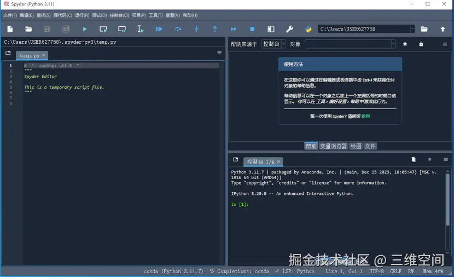This screenshot has height=277, width=454.
Task: Switch to the 绘图 tab
Action: tap(356, 146)
